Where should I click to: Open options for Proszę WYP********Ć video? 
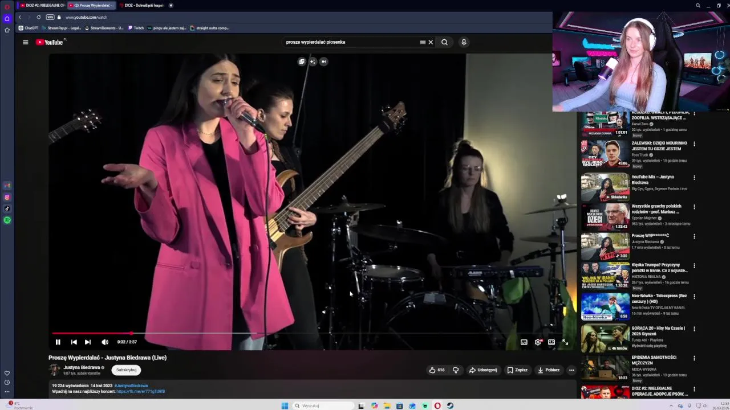(694, 237)
